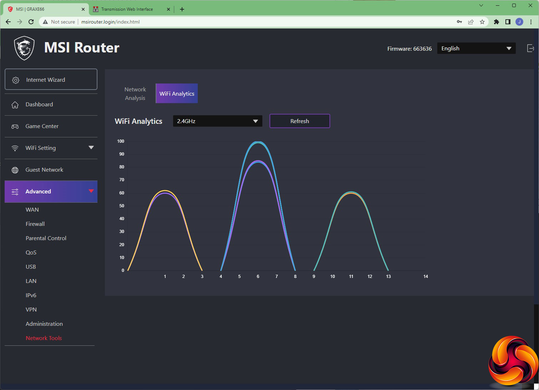Select the VPN menu entry

pyautogui.click(x=31, y=310)
